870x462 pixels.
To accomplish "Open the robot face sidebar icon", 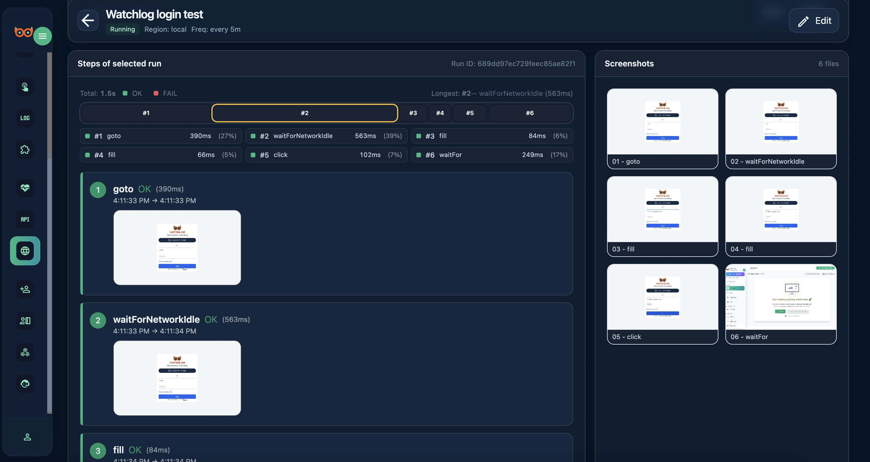I will pyautogui.click(x=25, y=384).
